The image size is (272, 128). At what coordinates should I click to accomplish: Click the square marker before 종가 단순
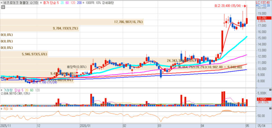tap(41, 3)
